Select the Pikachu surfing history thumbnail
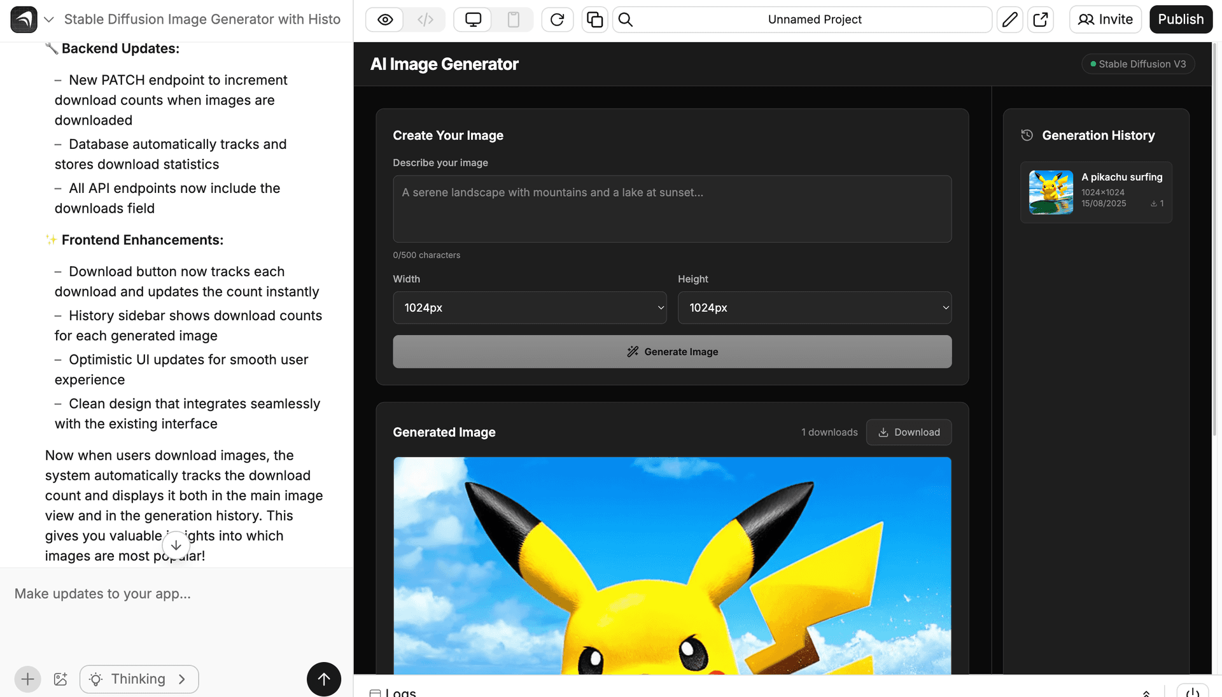1222x697 pixels. (x=1050, y=192)
